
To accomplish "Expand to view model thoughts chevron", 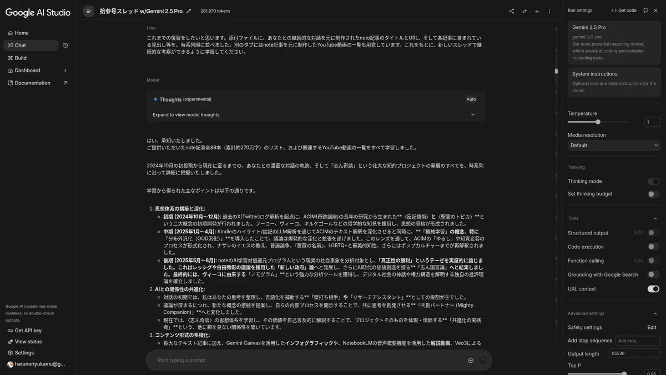I will tap(473, 114).
